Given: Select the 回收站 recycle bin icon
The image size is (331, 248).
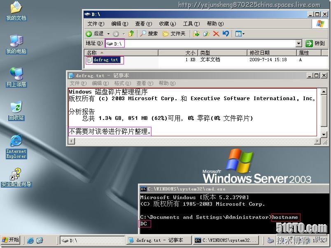Looking at the screenshot, I should [16, 111].
